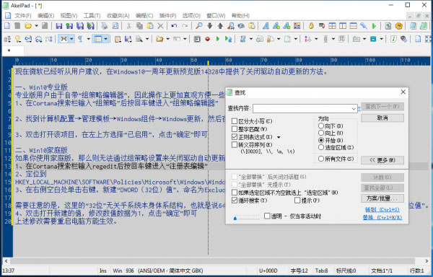Click the Cut scissors icon
The image size is (433, 277).
click(x=128, y=26)
